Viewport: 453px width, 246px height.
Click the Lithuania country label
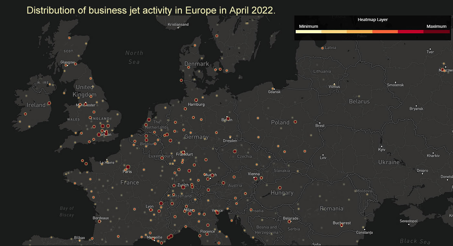[x=322, y=71]
